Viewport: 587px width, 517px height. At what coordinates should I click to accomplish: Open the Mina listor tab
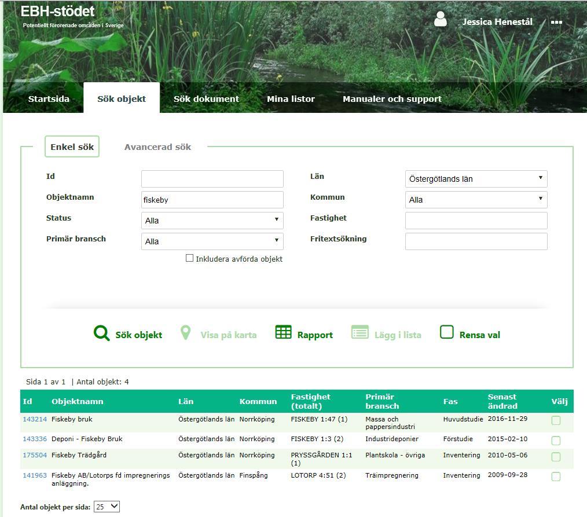coord(291,99)
